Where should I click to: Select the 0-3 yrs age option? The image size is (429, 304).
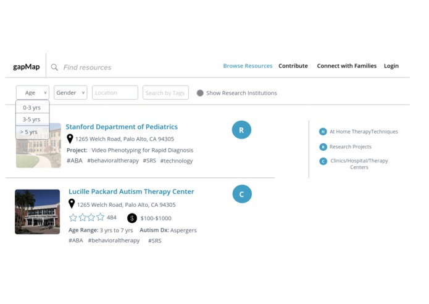[x=32, y=108]
